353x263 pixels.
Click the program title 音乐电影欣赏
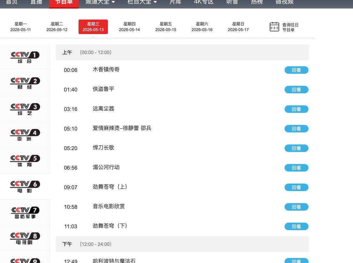click(109, 207)
